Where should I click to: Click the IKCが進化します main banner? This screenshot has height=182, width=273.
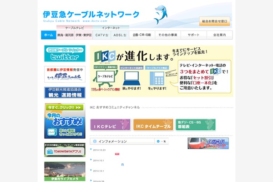point(162,71)
